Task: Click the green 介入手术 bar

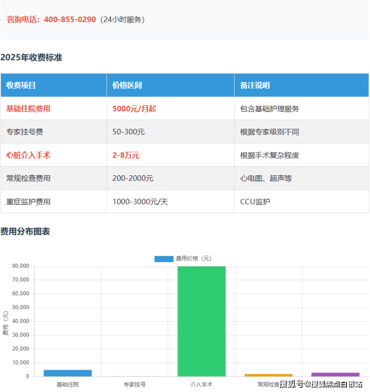Action: (x=201, y=321)
